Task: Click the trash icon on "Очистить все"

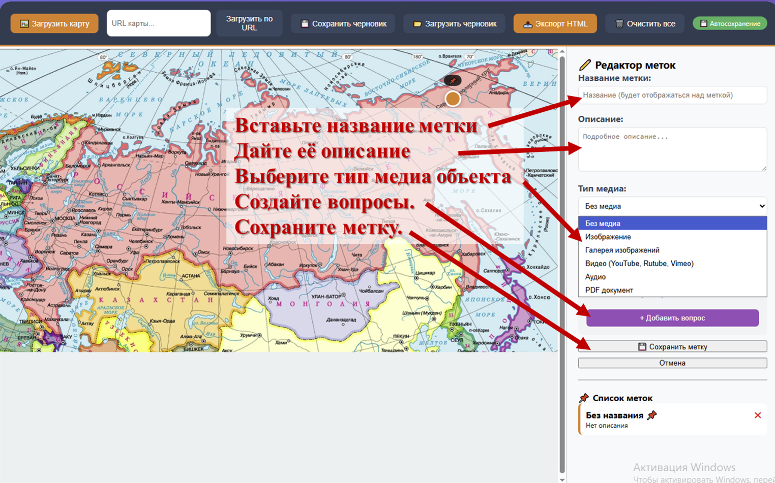Action: click(x=619, y=24)
